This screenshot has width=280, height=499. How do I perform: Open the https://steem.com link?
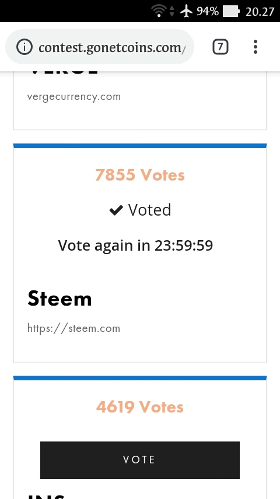(x=73, y=328)
